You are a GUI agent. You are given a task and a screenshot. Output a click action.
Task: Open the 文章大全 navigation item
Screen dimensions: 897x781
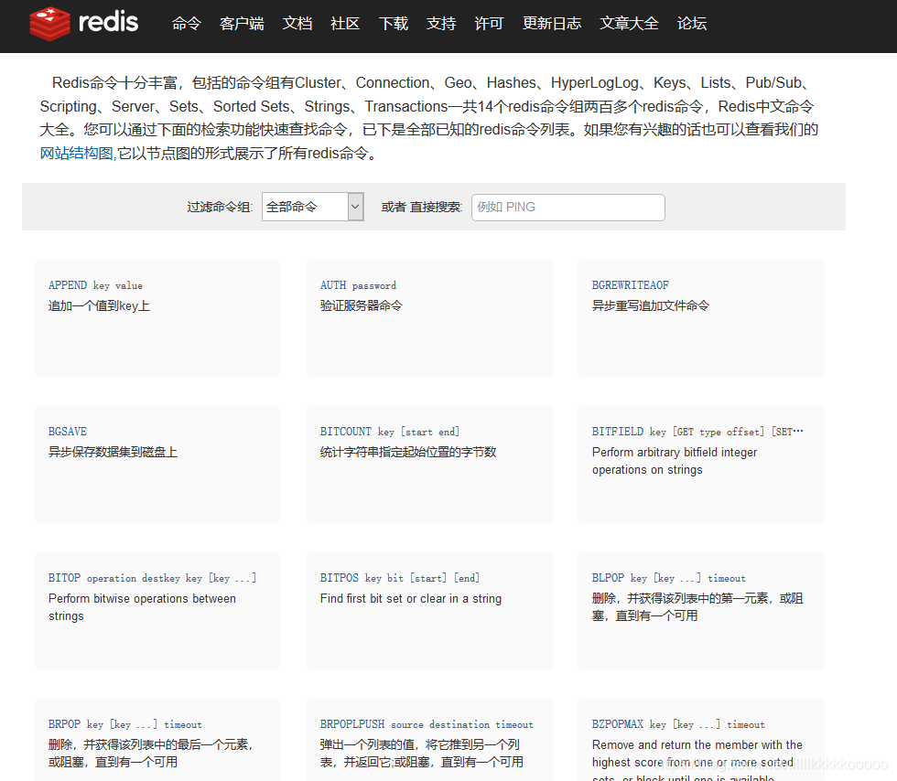point(630,24)
